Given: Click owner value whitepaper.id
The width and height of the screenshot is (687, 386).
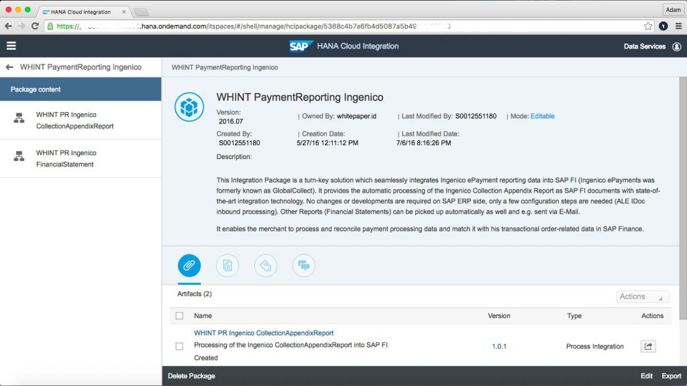Looking at the screenshot, I should pos(357,116).
